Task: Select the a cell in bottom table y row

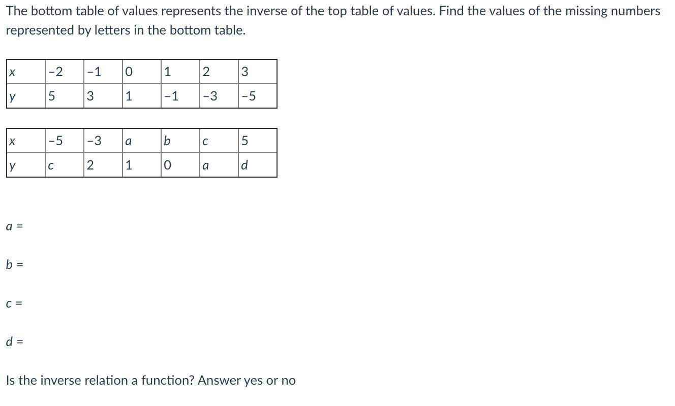Action: (x=219, y=165)
